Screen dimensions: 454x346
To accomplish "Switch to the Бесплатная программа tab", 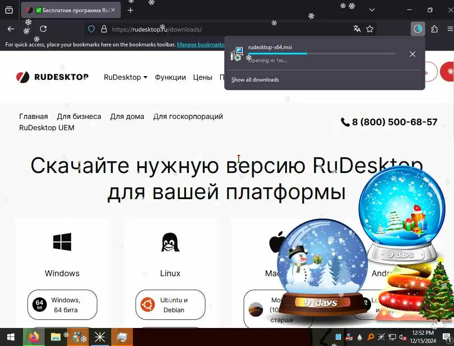I will pyautogui.click(x=71, y=10).
